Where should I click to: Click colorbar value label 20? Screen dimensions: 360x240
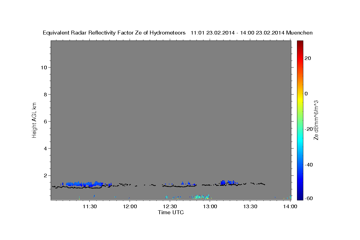tap(308, 58)
